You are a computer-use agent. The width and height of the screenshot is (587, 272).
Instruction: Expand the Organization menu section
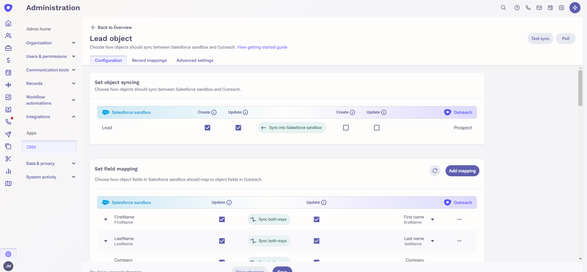click(51, 43)
